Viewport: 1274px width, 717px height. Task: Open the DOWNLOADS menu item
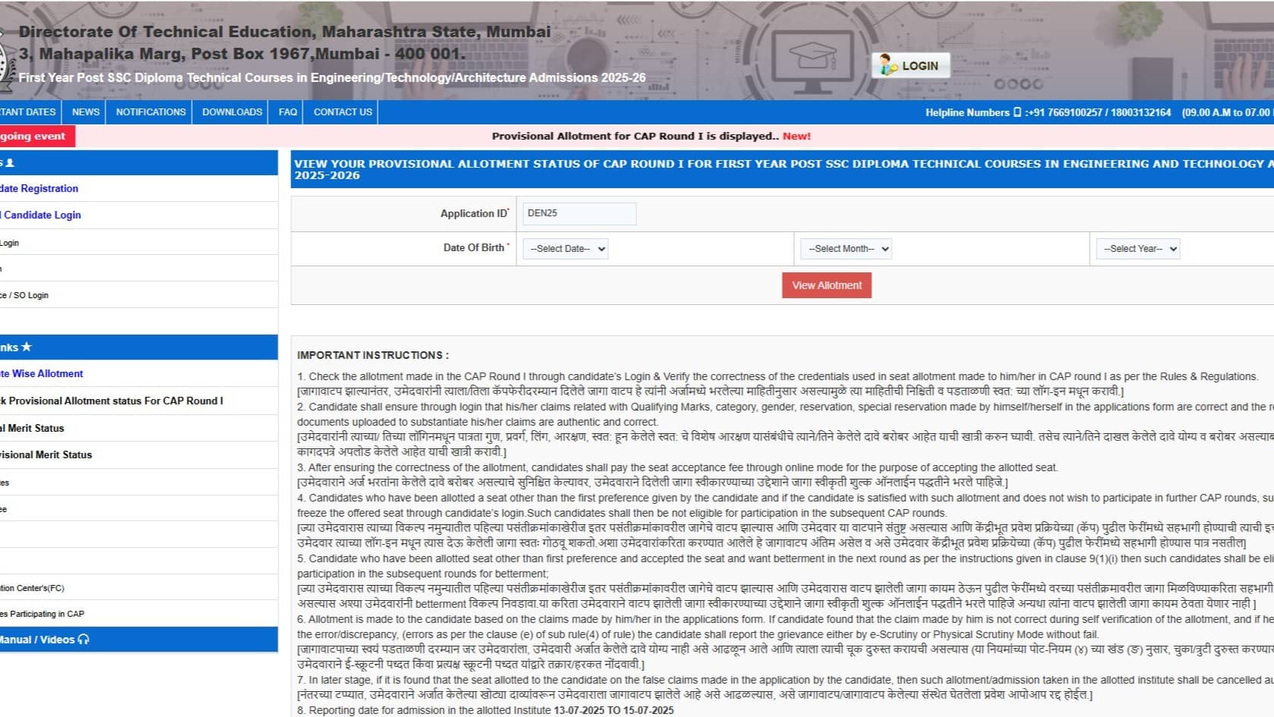[232, 112]
